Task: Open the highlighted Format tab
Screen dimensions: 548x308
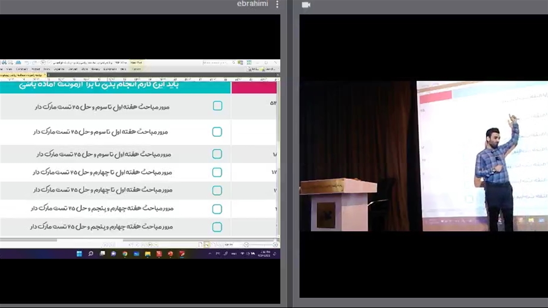Action: (136, 69)
